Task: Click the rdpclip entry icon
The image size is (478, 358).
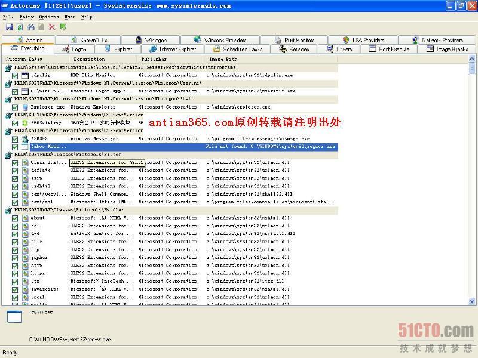Action: coord(25,76)
